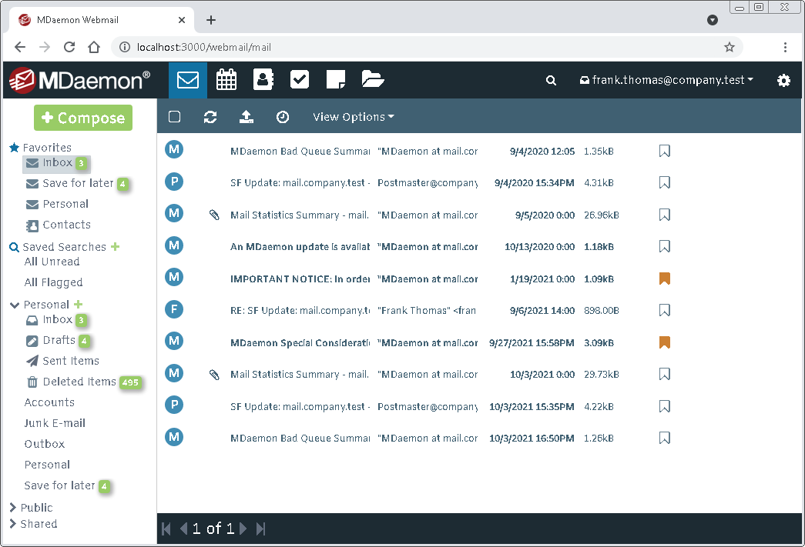Viewport: 805px width, 547px height.
Task: Open the Notes icon in top bar
Action: [x=335, y=80]
